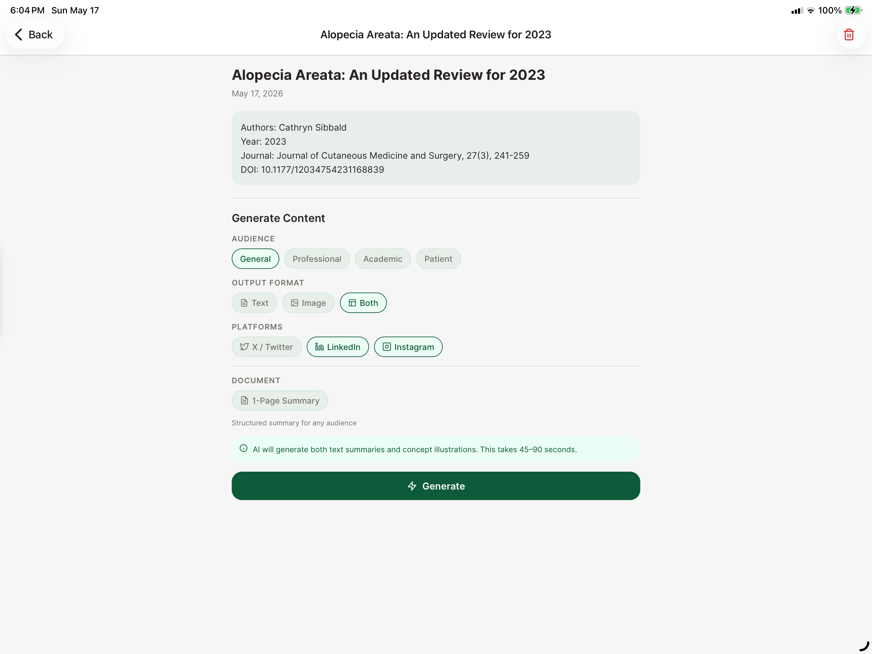The height and width of the screenshot is (654, 872).
Task: Enable the X / Twitter platform
Action: click(x=266, y=347)
